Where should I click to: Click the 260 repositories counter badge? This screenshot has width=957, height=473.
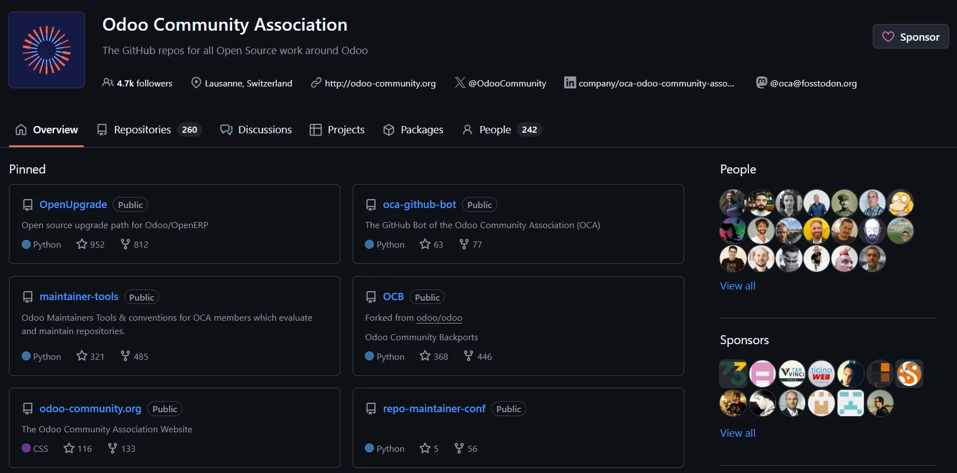point(190,129)
